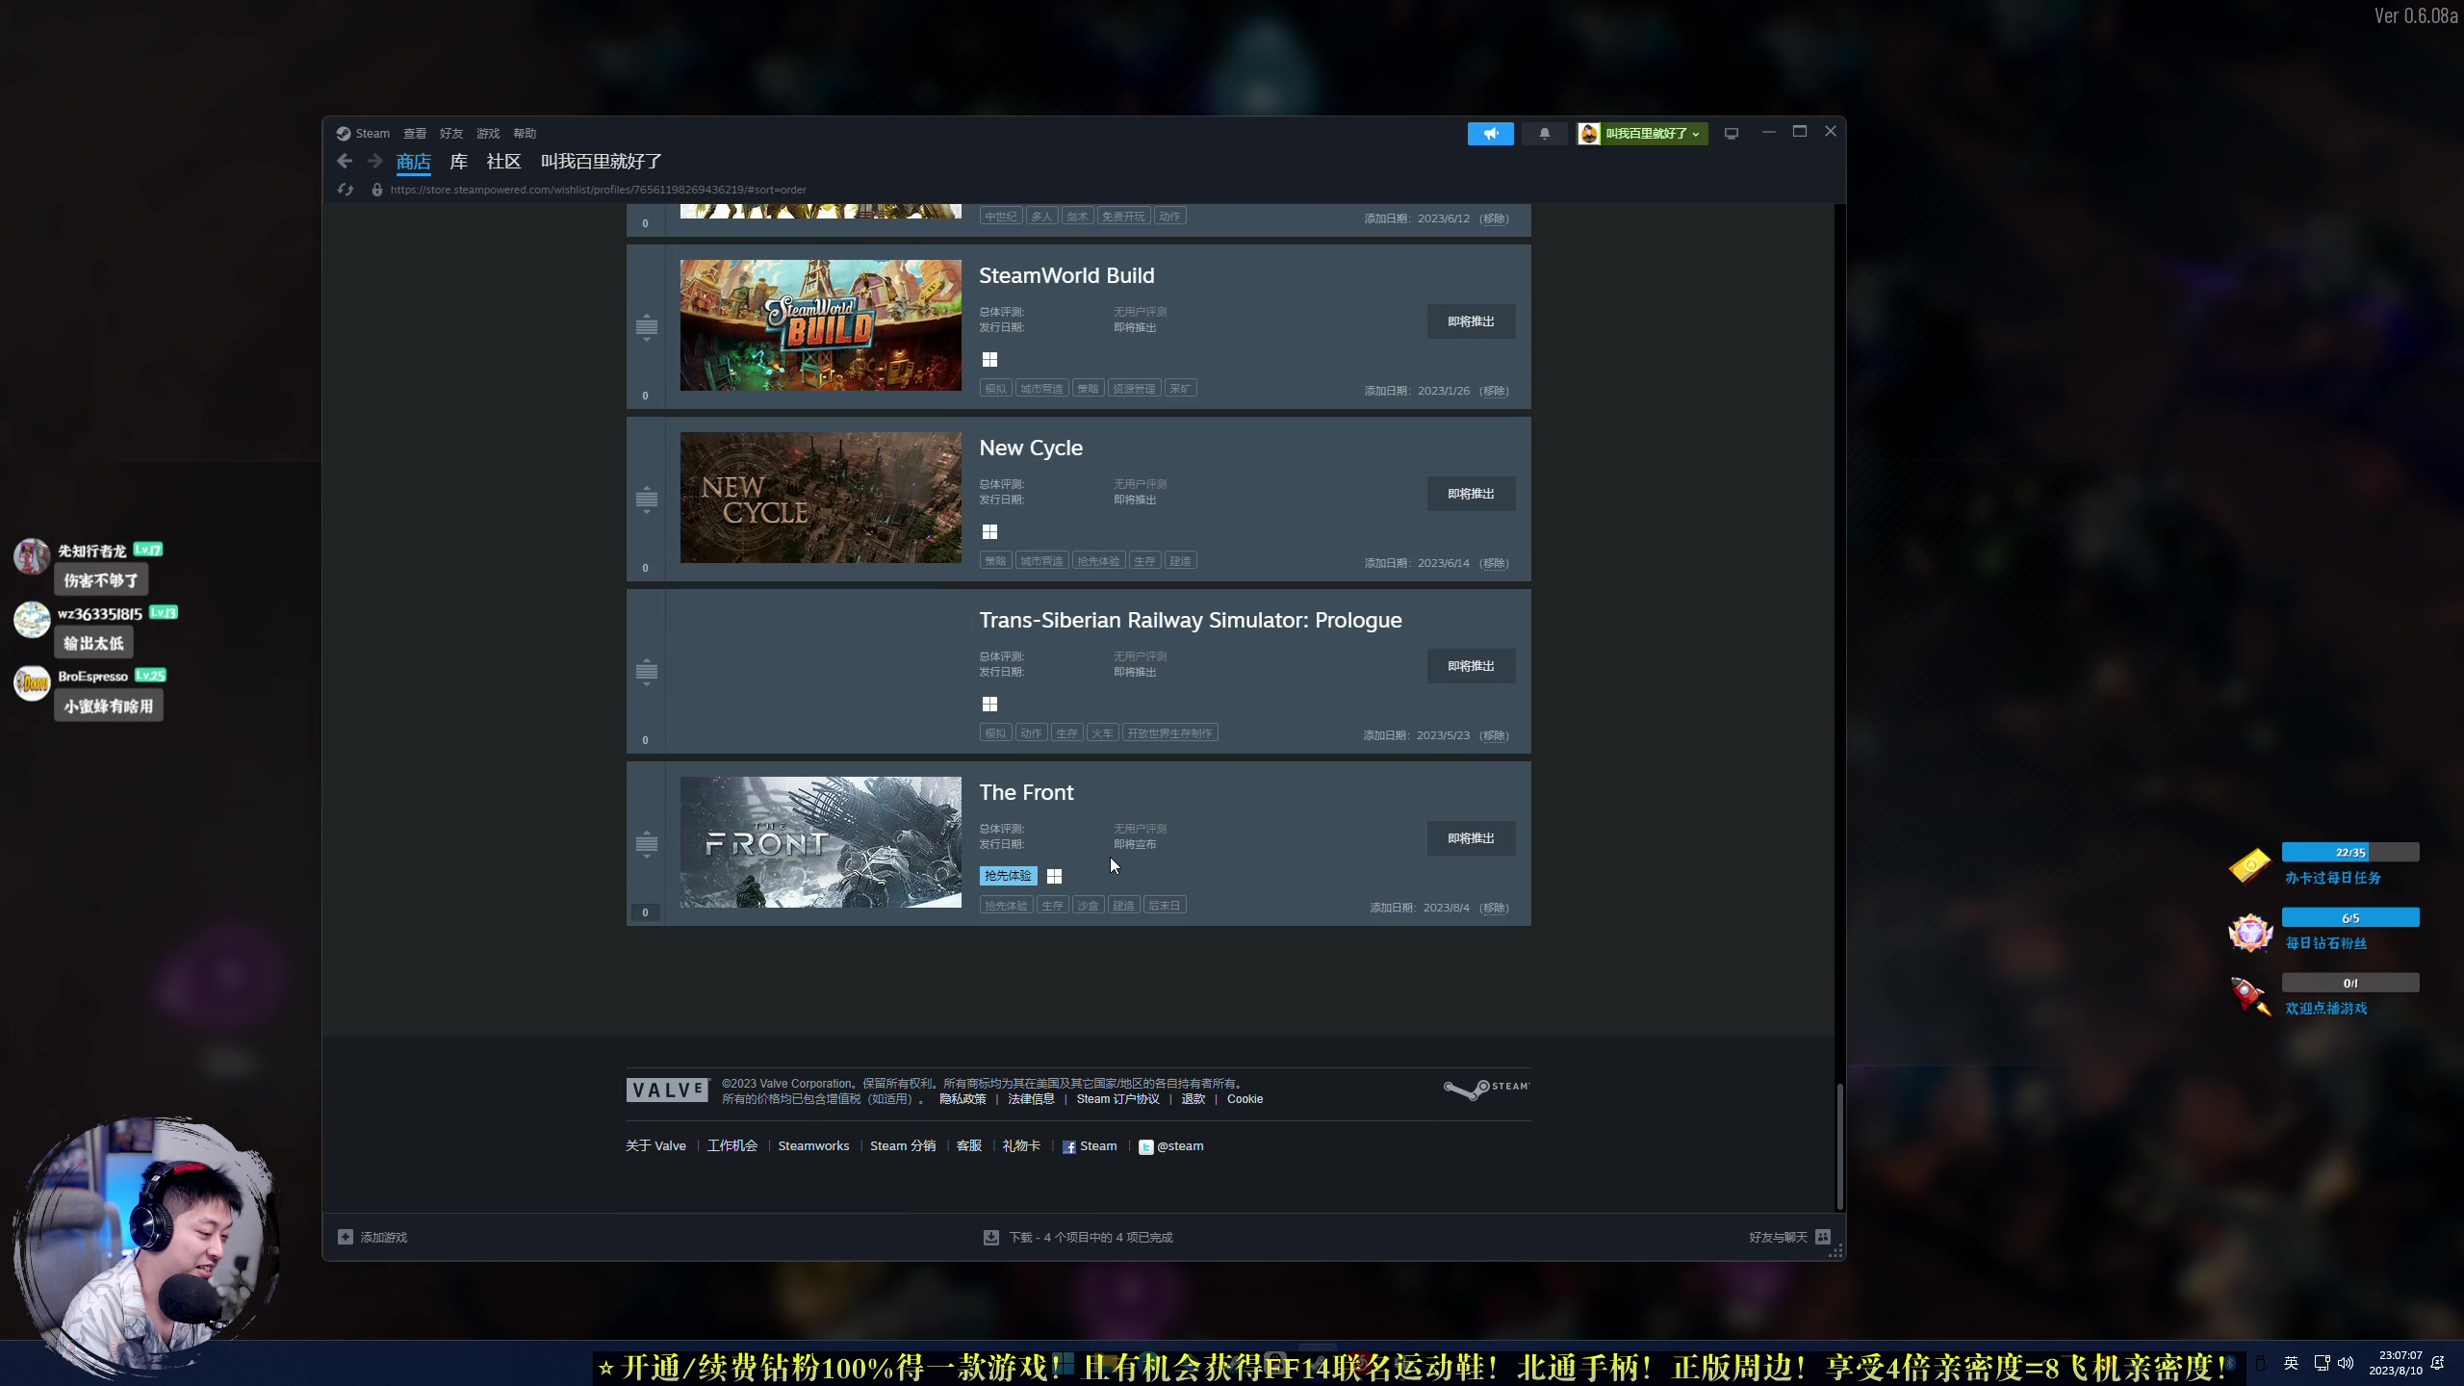The image size is (2464, 1386).
Task: Go back with the Steam back arrow
Action: [345, 161]
